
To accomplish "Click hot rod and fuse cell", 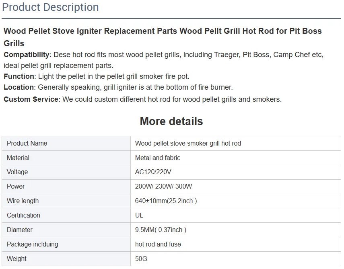I will point(236,244).
